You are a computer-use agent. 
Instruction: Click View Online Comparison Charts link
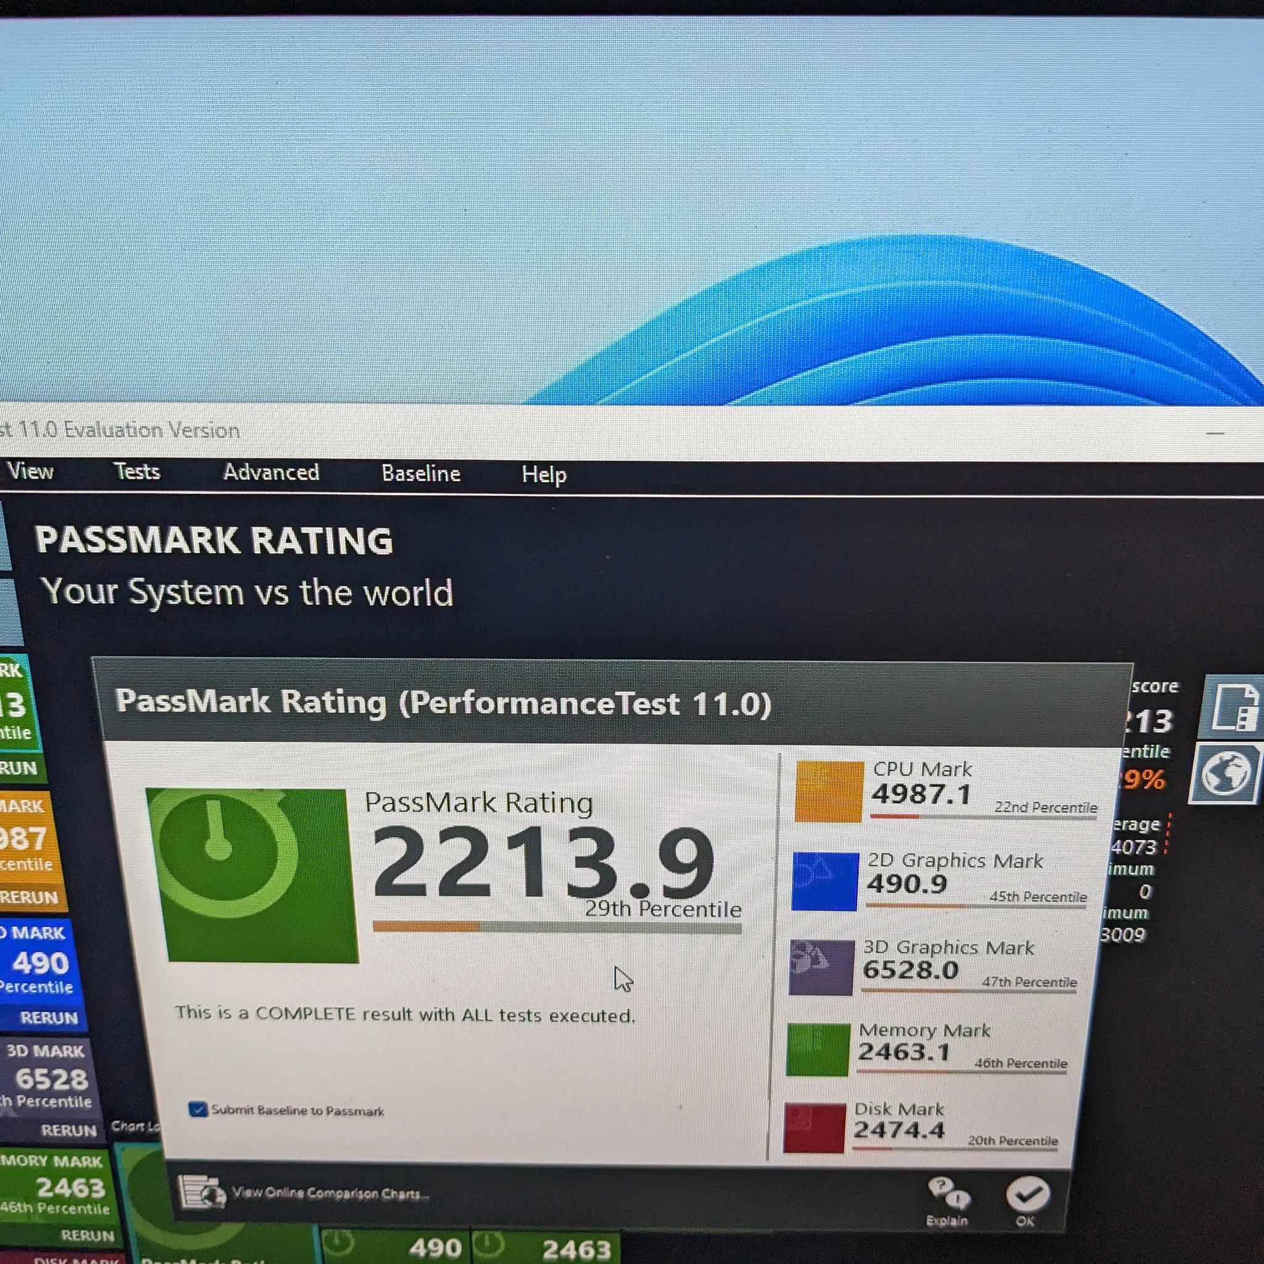click(330, 1194)
